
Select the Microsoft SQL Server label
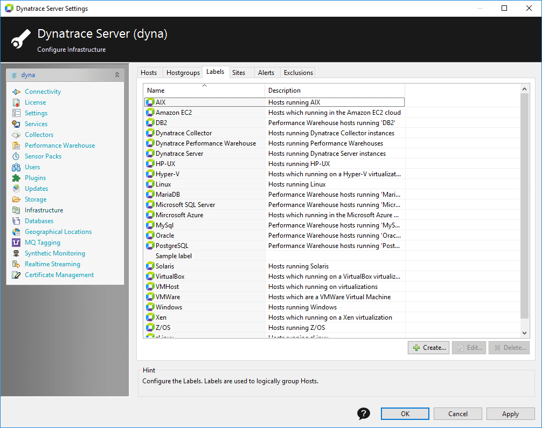pyautogui.click(x=274, y=205)
